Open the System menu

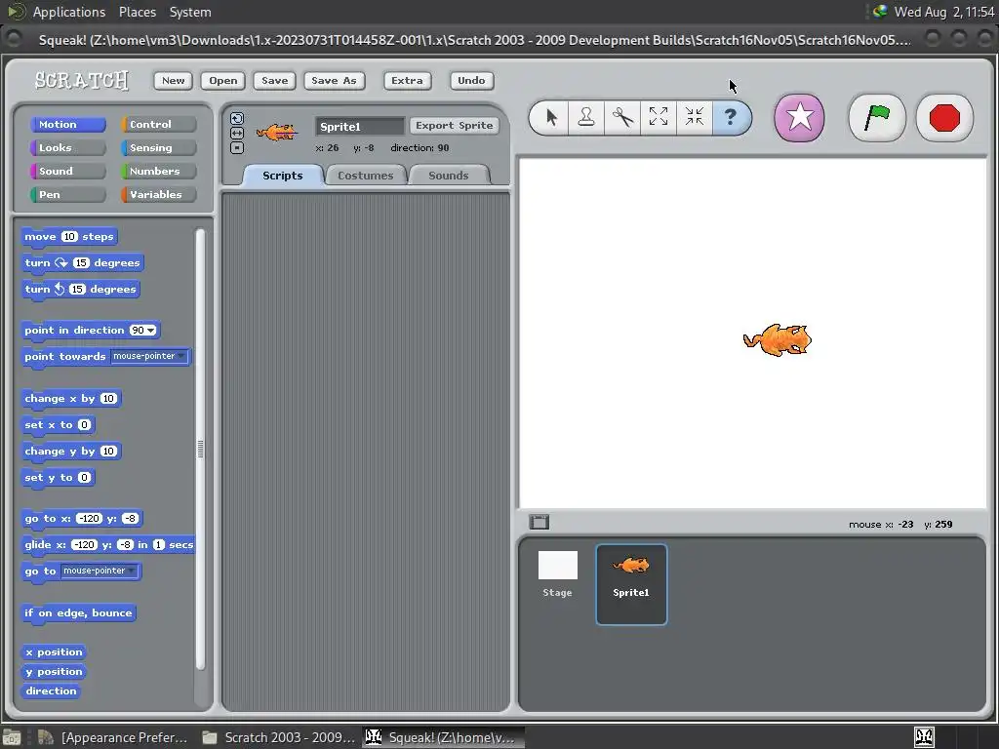[190, 12]
